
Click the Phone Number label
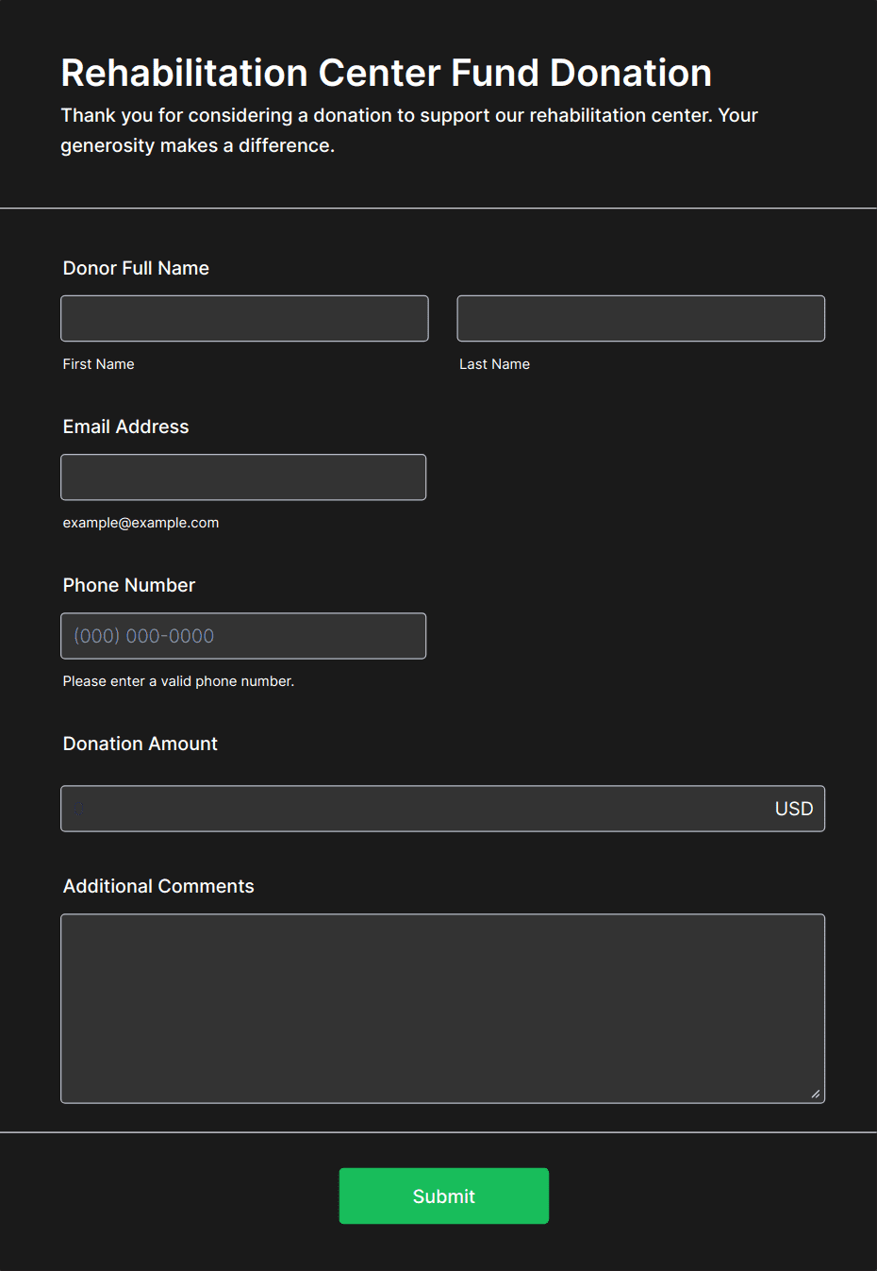pos(129,585)
